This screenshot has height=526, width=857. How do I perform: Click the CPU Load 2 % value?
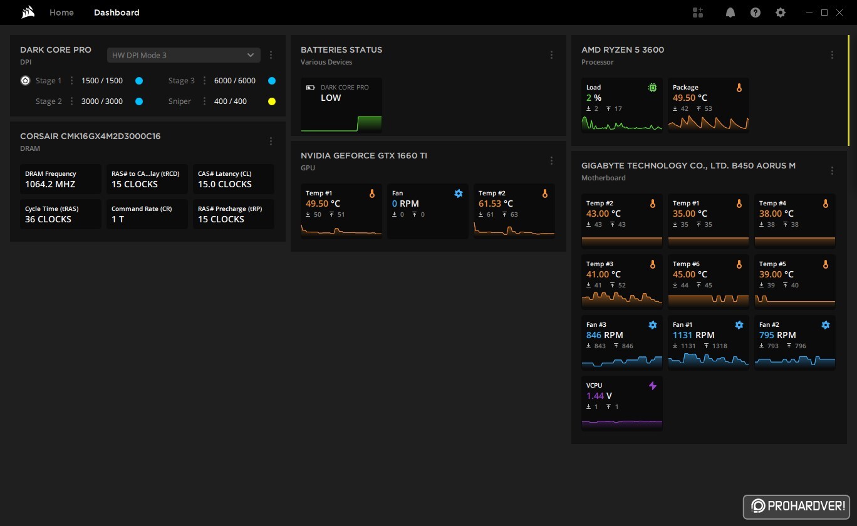pos(594,98)
